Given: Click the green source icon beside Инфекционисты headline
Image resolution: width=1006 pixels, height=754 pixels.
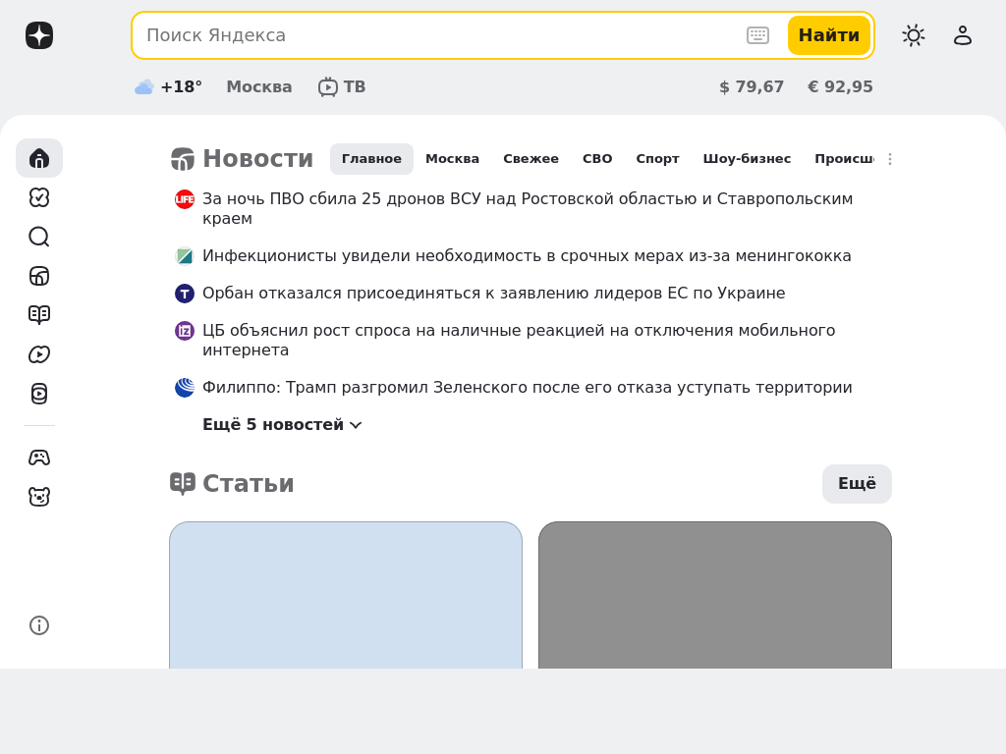Looking at the screenshot, I should coord(185,256).
